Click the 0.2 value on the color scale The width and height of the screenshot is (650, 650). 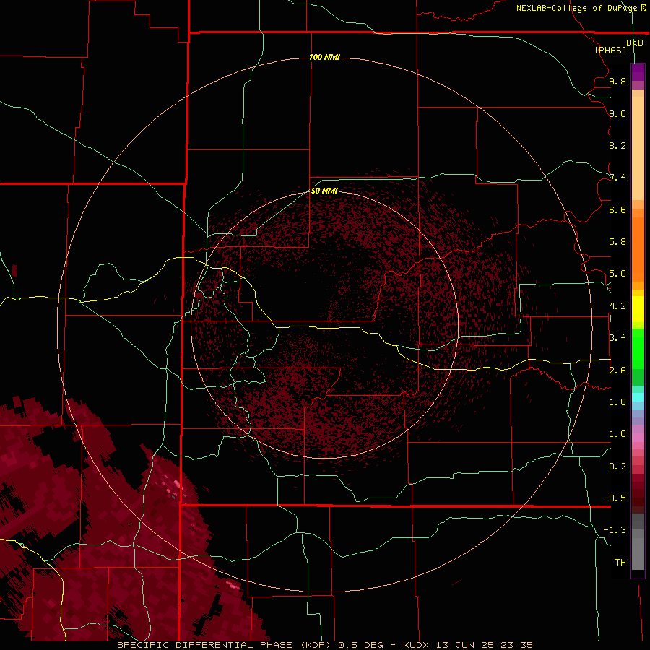[617, 467]
